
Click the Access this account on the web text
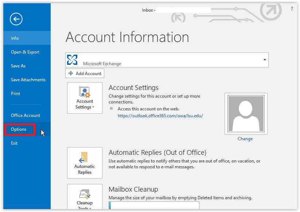(148, 109)
